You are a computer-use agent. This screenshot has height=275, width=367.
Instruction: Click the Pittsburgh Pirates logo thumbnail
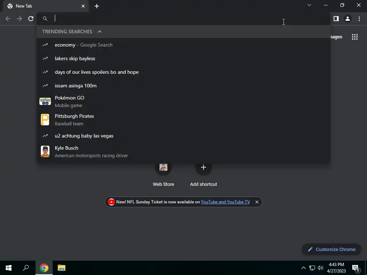click(x=45, y=120)
